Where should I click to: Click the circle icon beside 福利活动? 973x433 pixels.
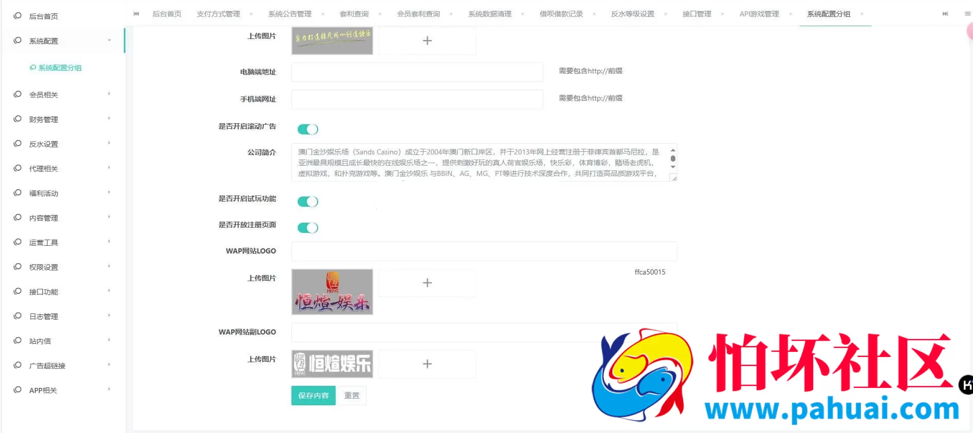(17, 193)
